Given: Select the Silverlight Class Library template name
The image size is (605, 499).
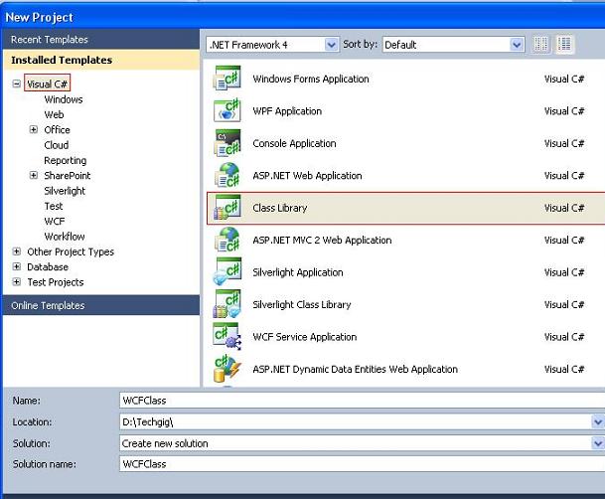Looking at the screenshot, I should pos(302,304).
